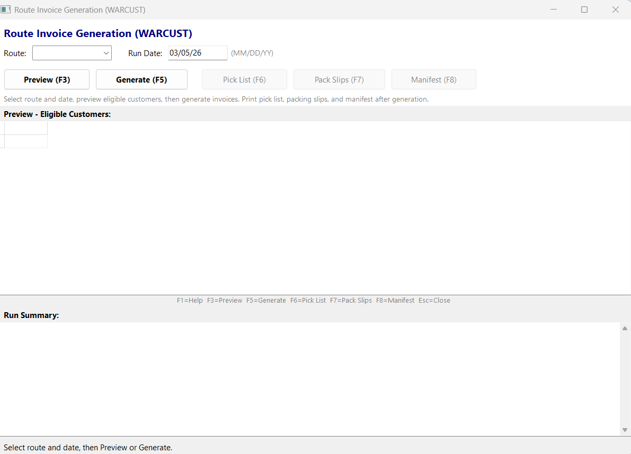631x454 pixels.
Task: Click Generate (F5) to generate invoices
Action: (x=141, y=79)
